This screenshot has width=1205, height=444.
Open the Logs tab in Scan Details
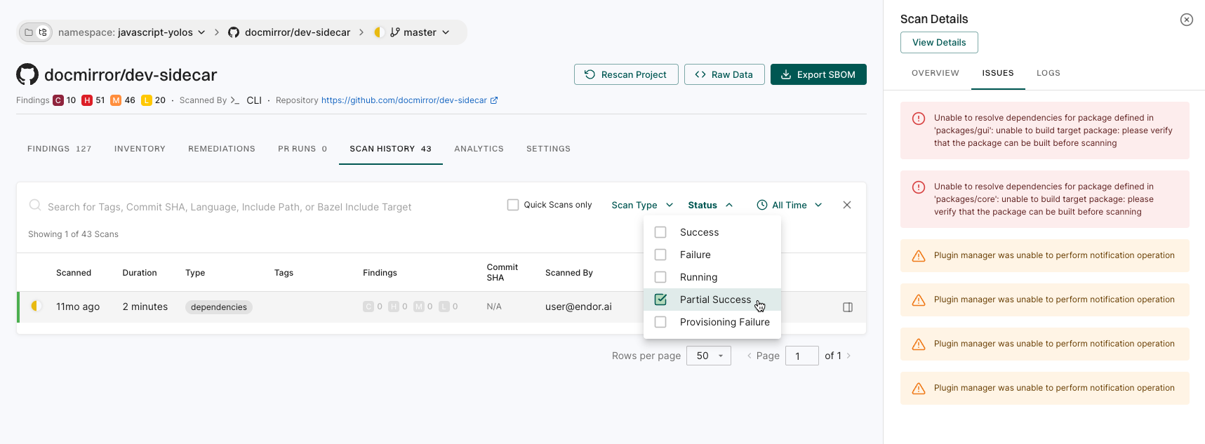pos(1048,73)
